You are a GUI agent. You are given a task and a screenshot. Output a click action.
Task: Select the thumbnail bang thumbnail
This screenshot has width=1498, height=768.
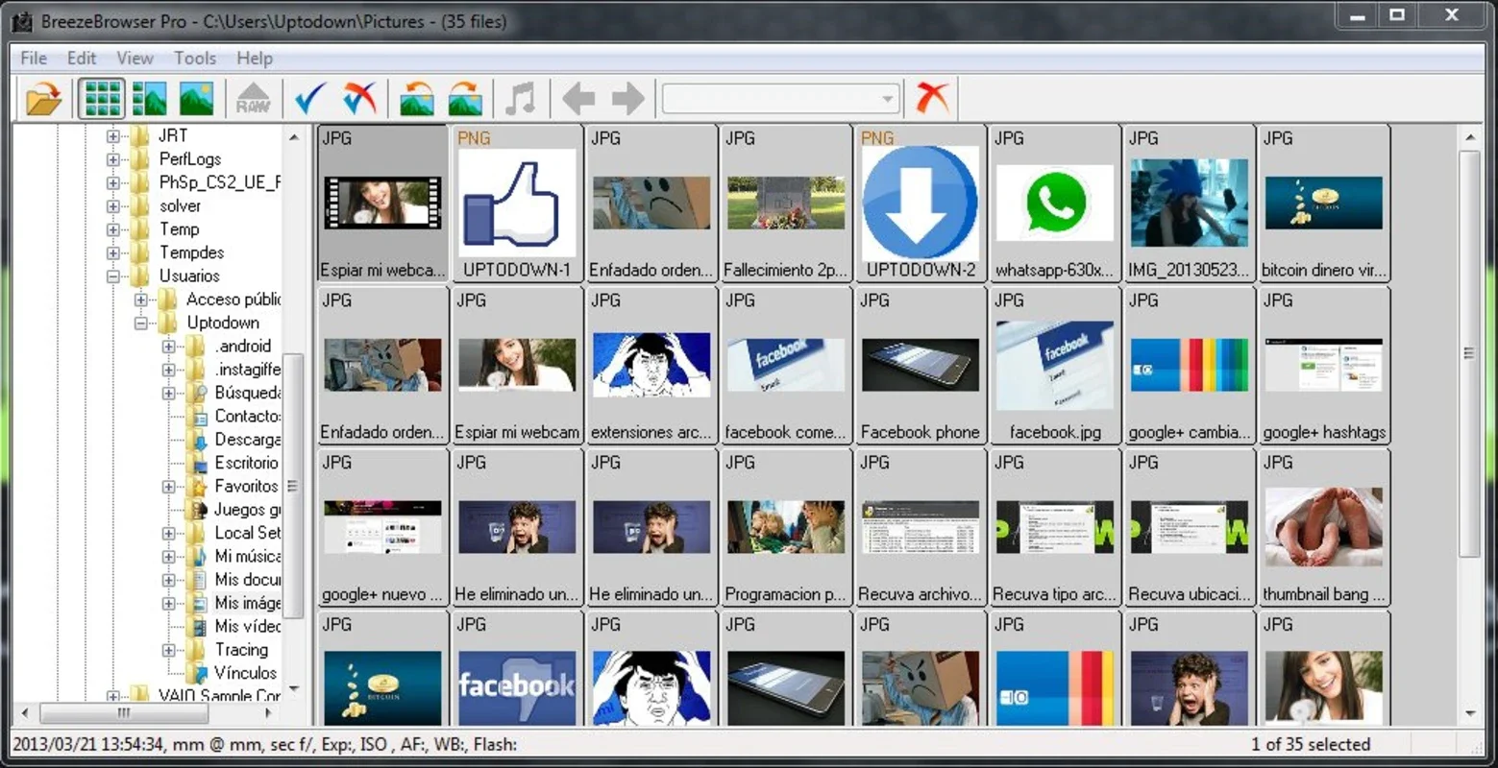[x=1324, y=528]
